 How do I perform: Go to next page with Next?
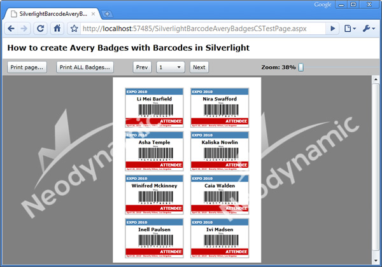point(199,67)
